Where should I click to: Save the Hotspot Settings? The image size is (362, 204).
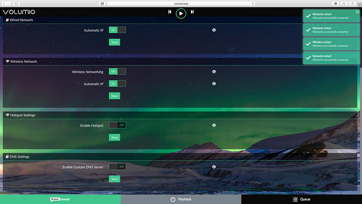(x=114, y=137)
